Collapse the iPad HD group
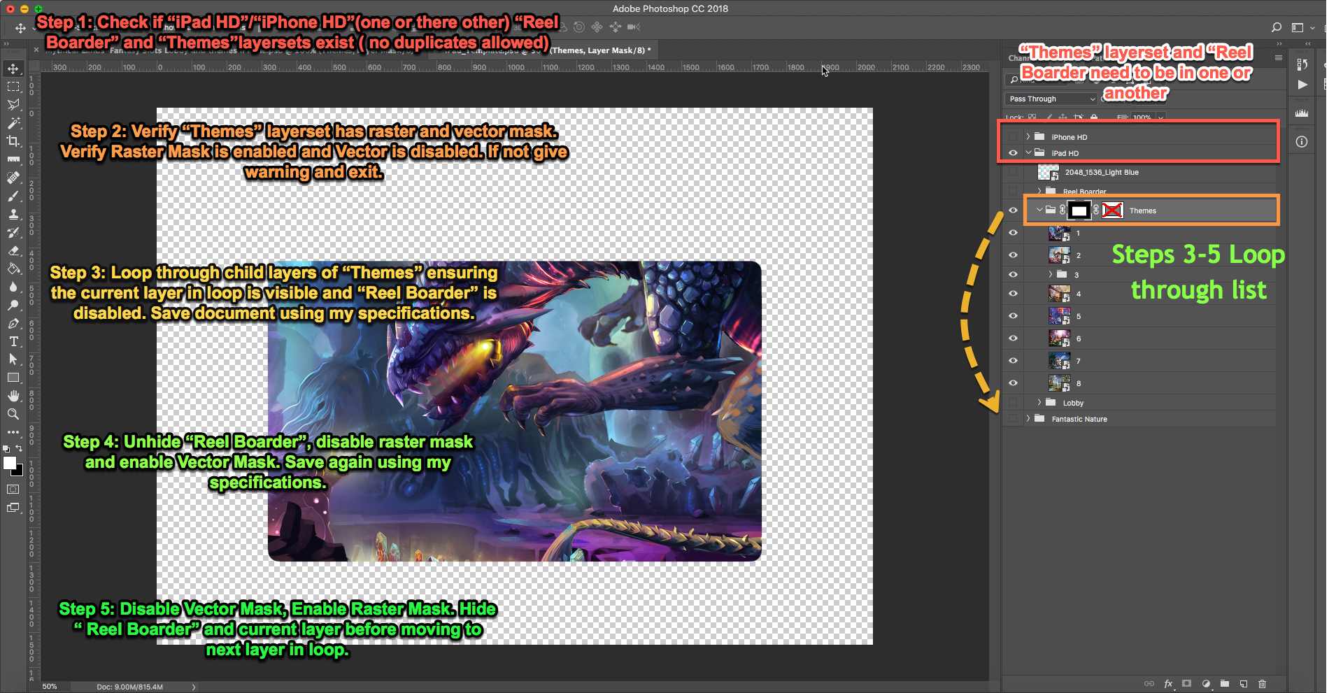 point(1028,153)
